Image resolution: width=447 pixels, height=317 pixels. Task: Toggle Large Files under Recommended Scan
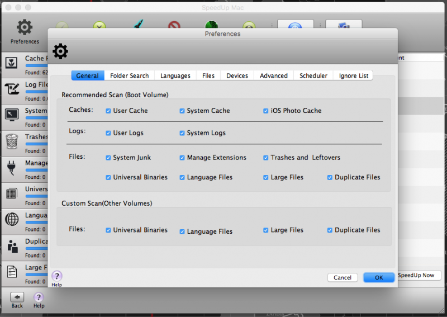point(266,177)
